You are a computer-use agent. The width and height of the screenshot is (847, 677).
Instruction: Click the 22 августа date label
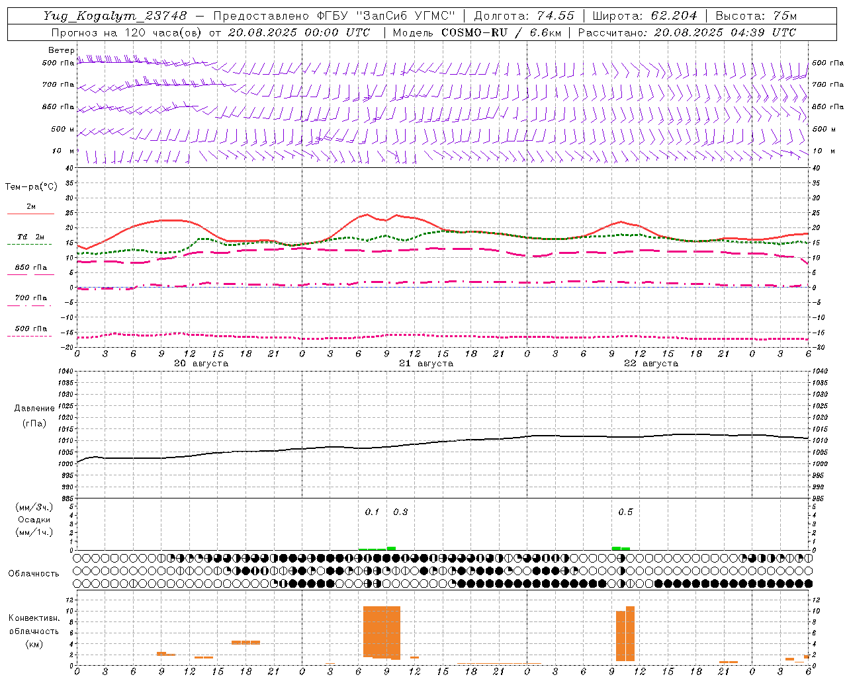651,364
